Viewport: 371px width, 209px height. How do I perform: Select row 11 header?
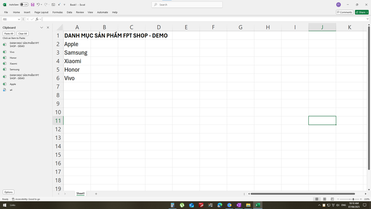pos(58,121)
